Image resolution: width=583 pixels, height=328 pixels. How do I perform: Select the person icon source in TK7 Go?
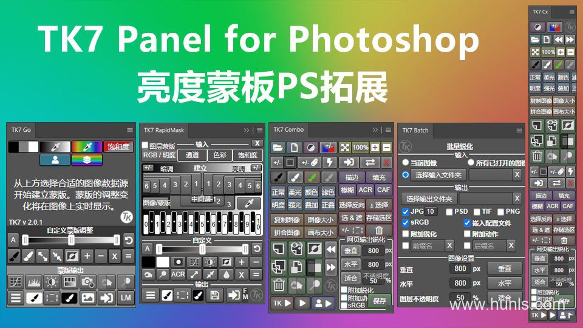point(55,160)
